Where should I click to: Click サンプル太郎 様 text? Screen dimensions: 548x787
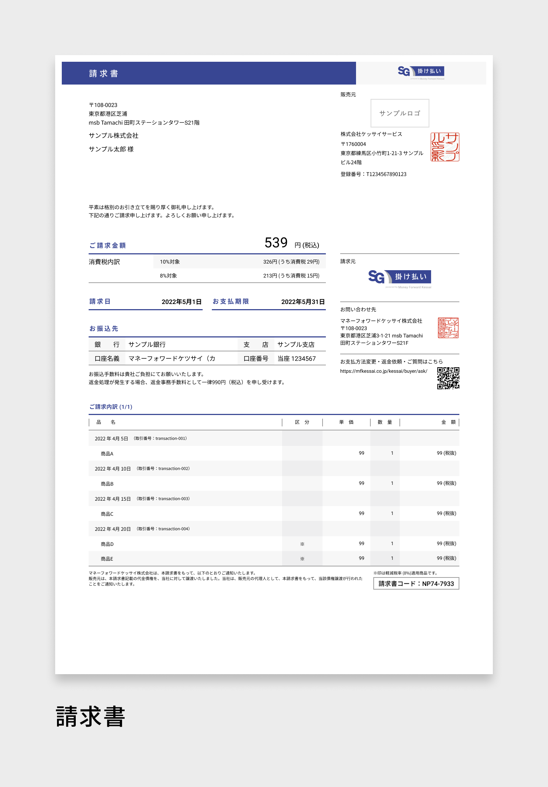[111, 149]
